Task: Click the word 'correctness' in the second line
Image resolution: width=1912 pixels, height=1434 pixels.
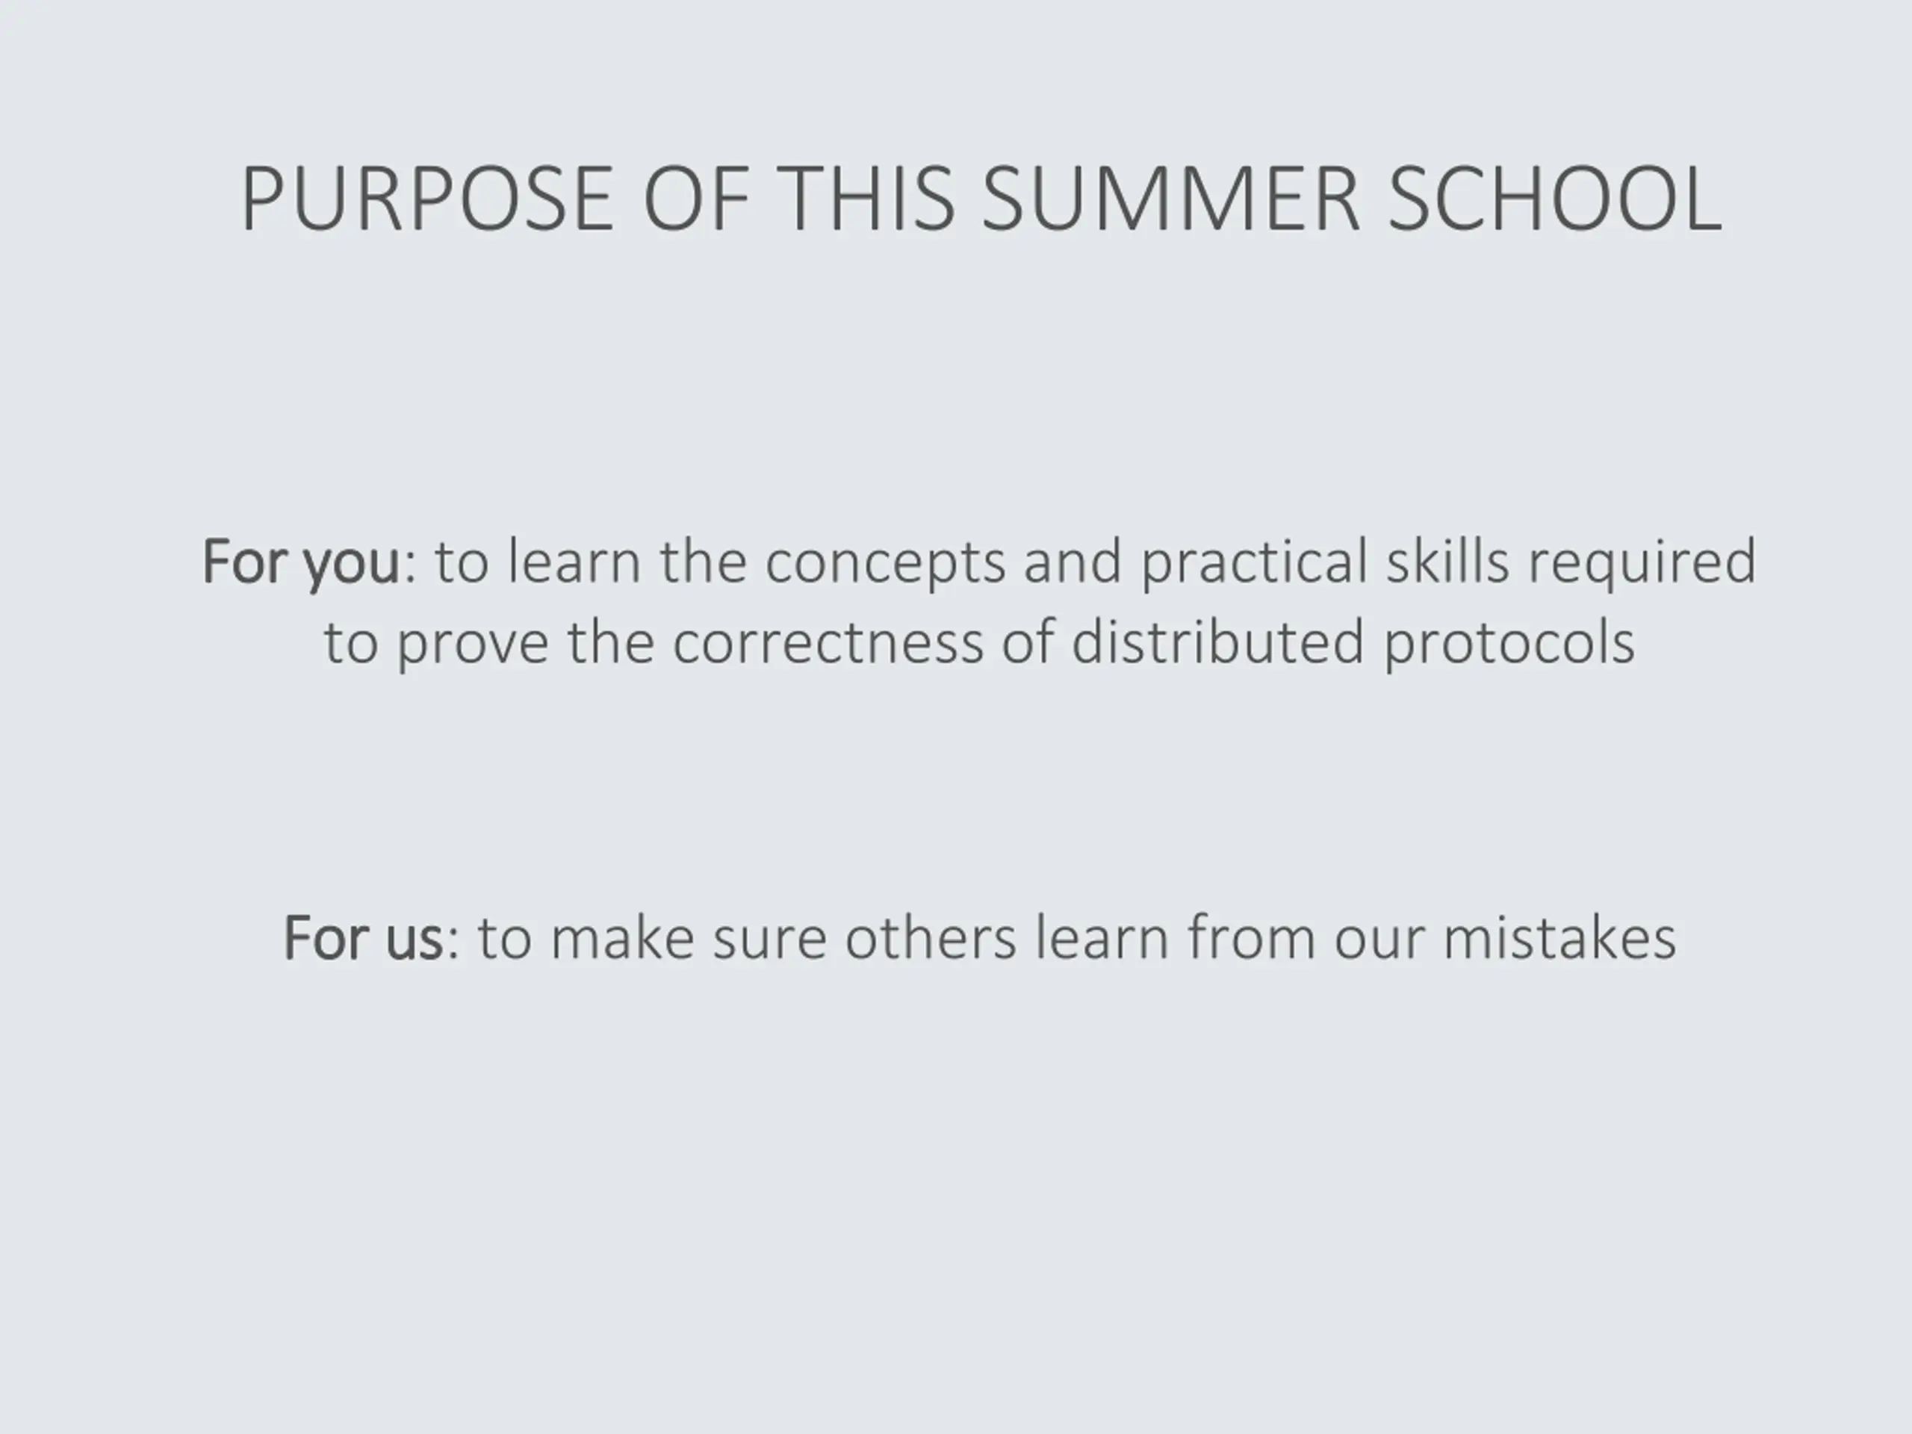Action: tap(828, 645)
